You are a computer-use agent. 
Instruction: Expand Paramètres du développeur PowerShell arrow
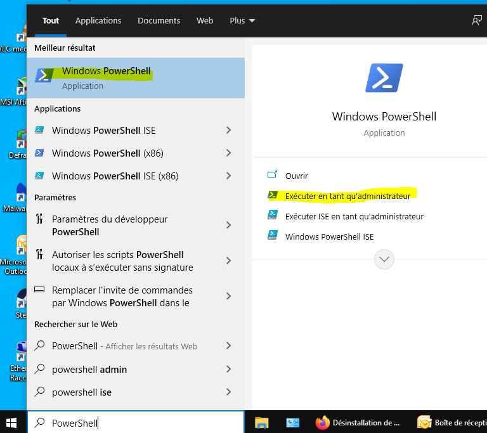(x=228, y=225)
